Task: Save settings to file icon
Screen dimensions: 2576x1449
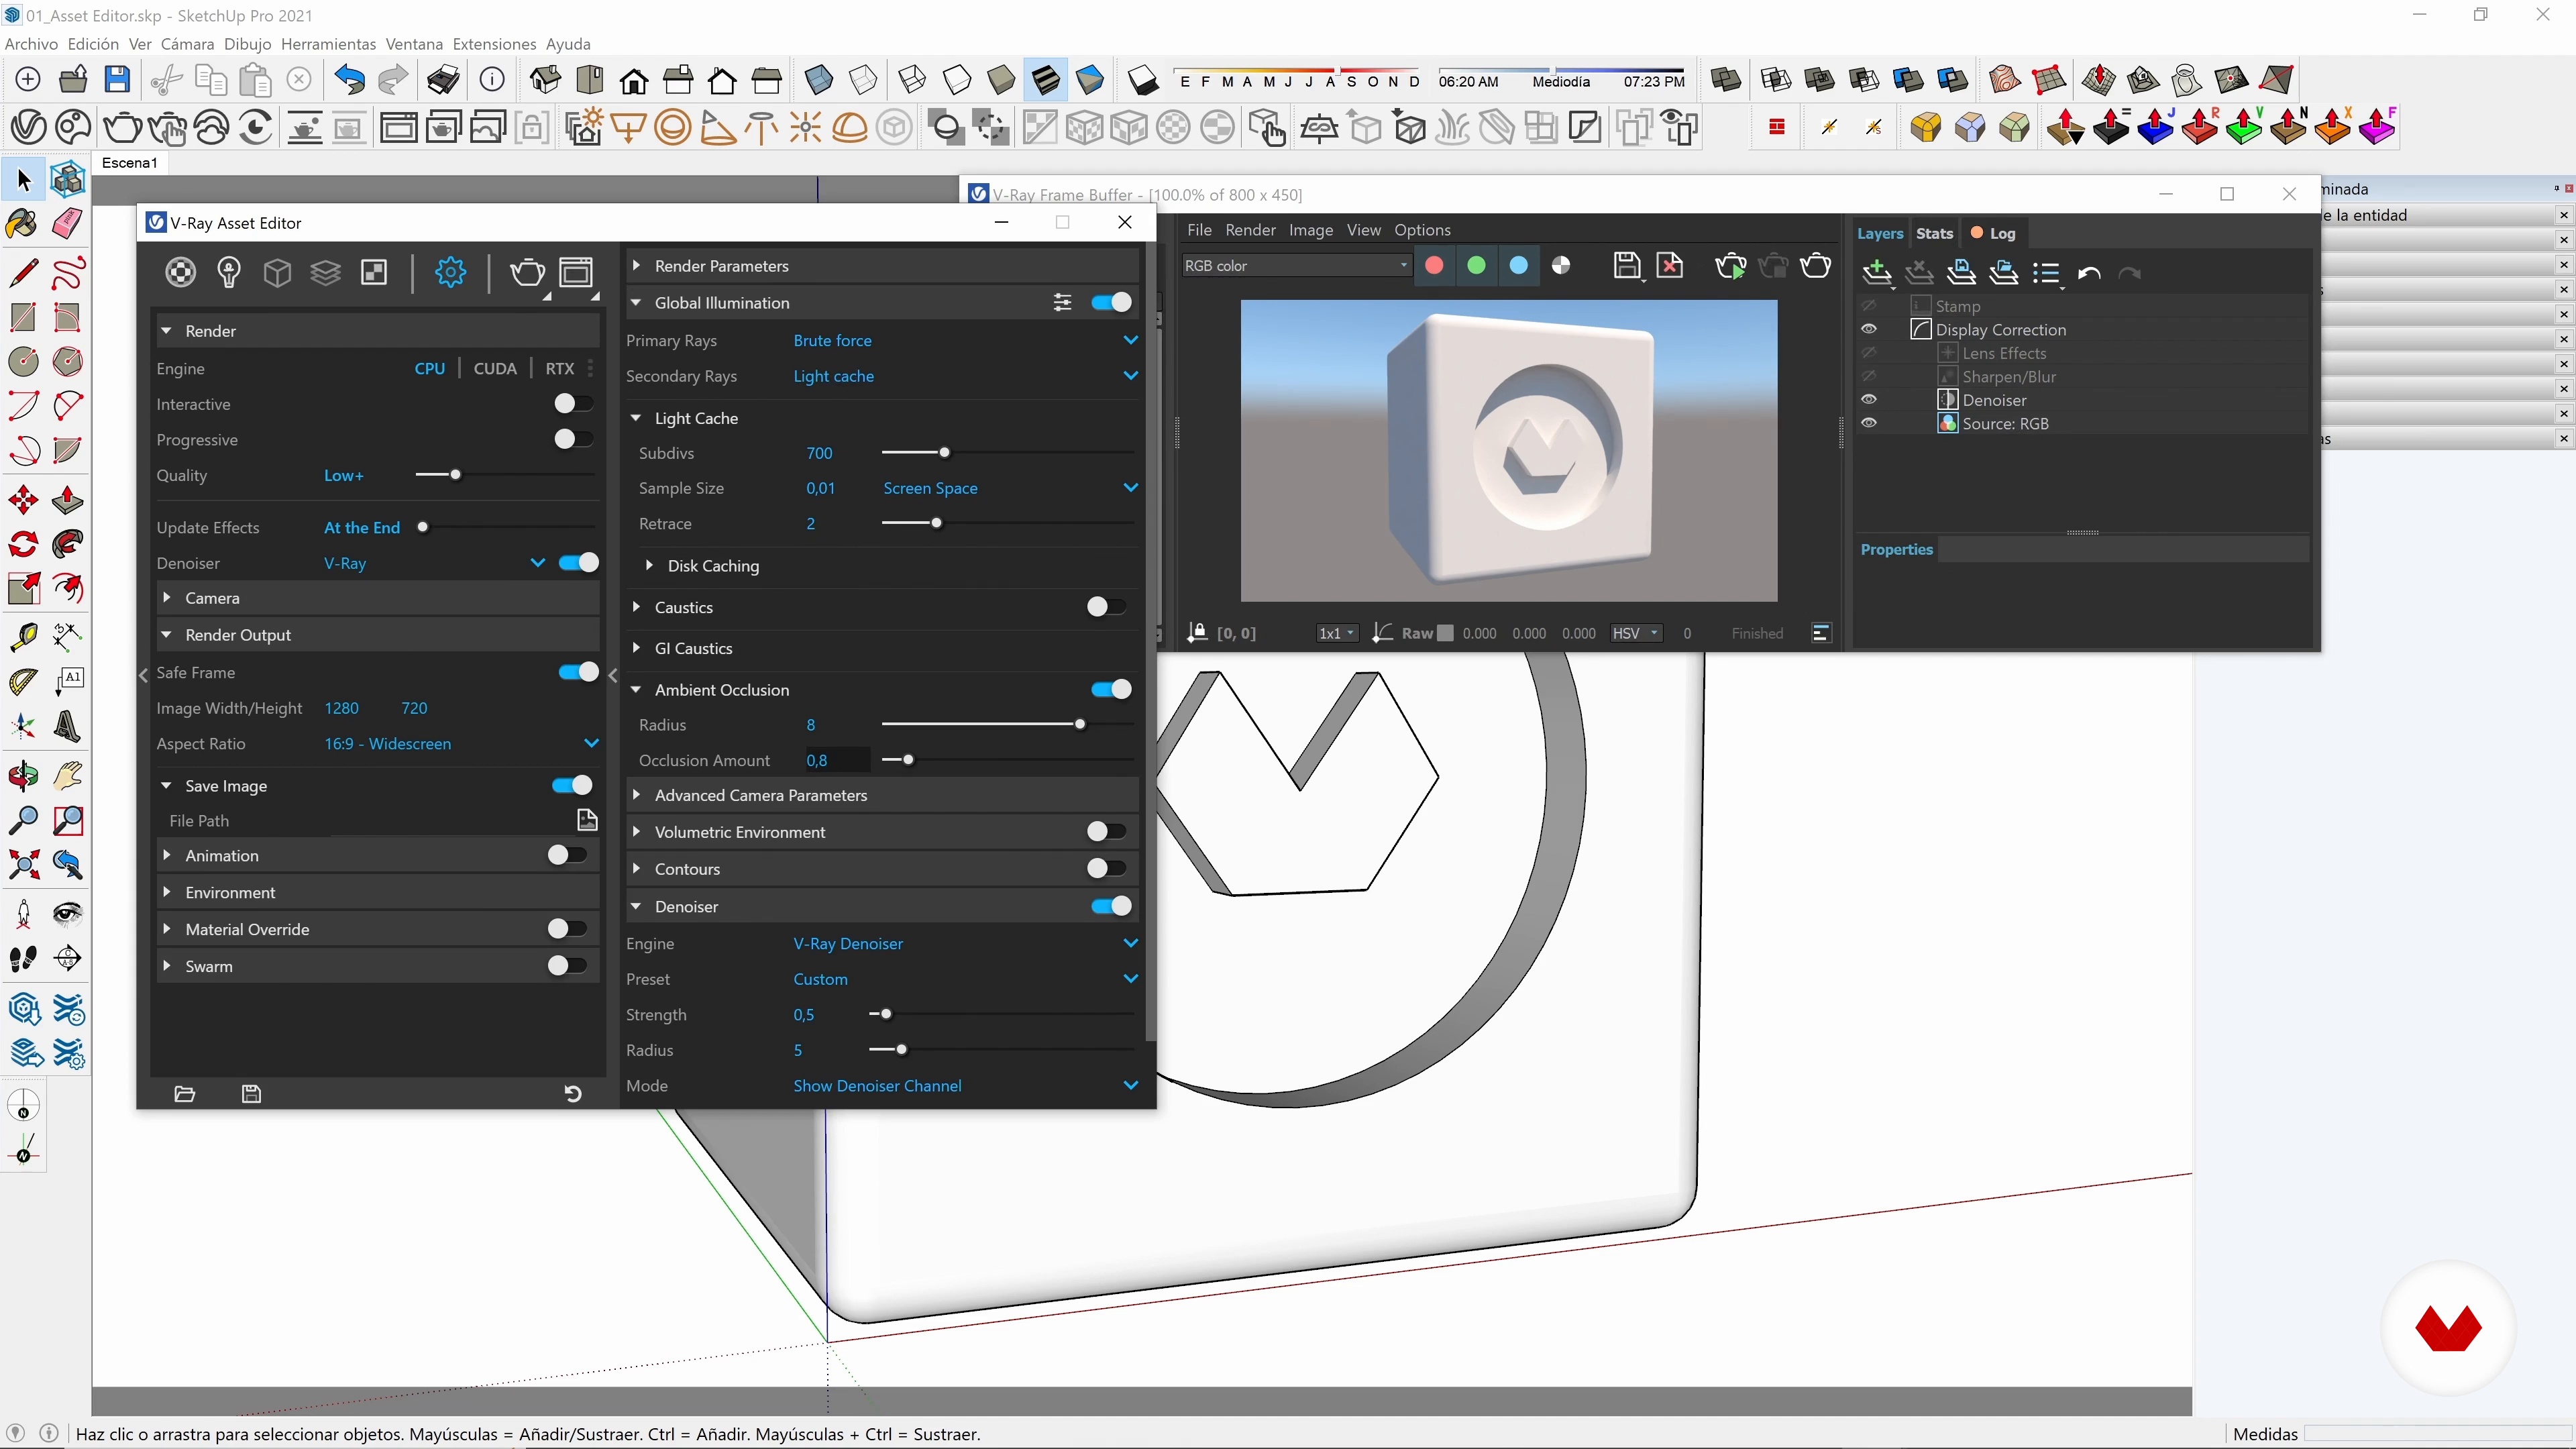Action: (x=252, y=1094)
